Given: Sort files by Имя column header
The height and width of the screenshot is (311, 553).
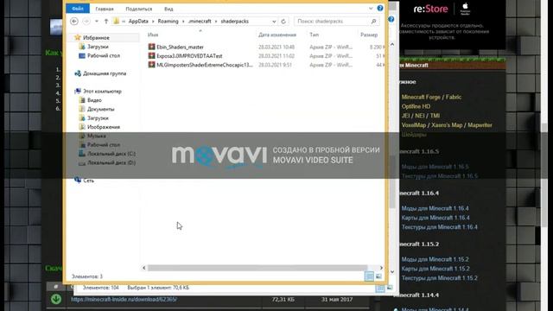Looking at the screenshot, I should [x=153, y=35].
